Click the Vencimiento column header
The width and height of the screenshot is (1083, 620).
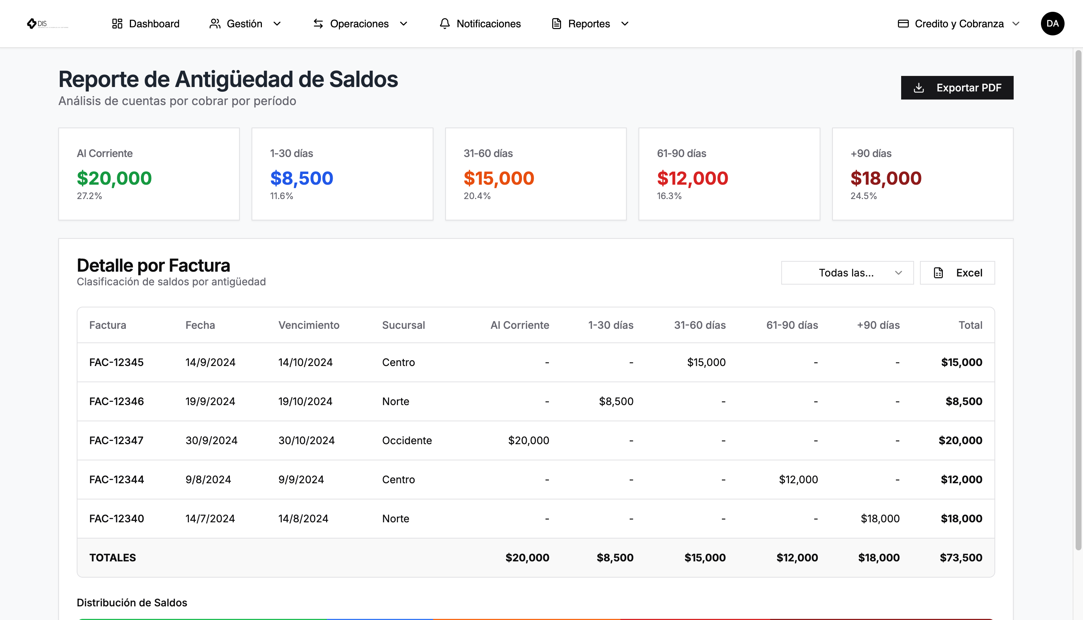pos(309,325)
